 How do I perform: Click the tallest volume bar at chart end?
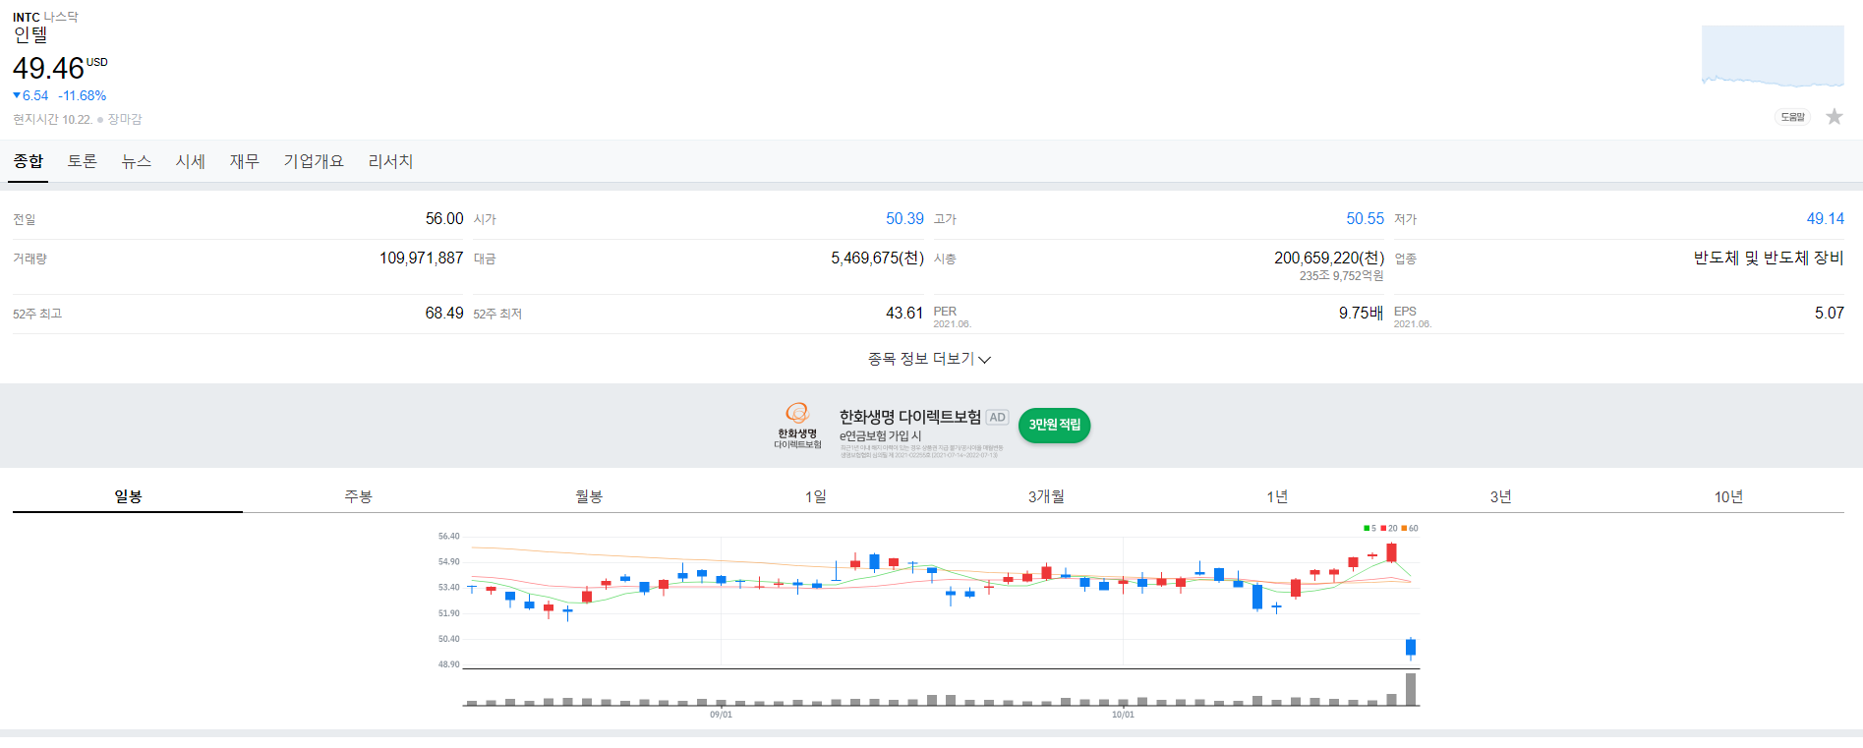pyautogui.click(x=1411, y=689)
